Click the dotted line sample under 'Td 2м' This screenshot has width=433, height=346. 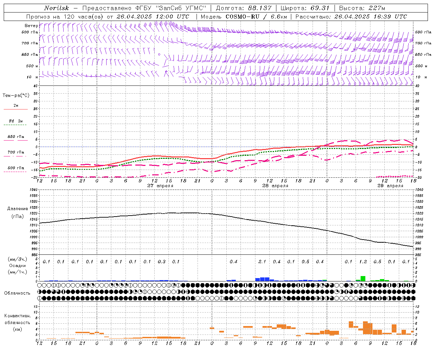15,125
